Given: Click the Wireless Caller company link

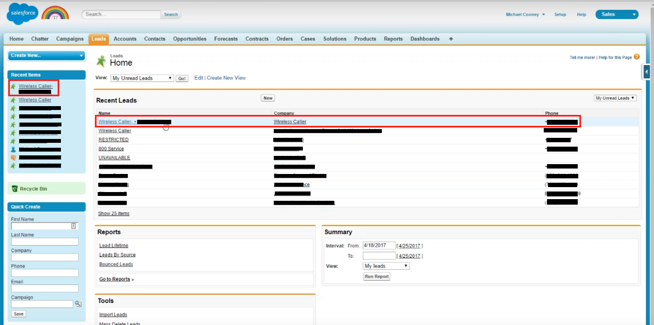Looking at the screenshot, I should click(290, 121).
